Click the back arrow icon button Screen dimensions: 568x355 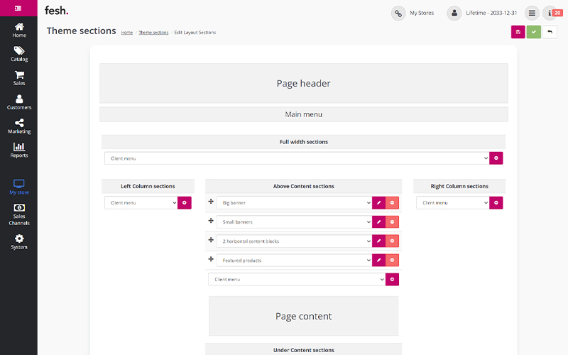[550, 32]
